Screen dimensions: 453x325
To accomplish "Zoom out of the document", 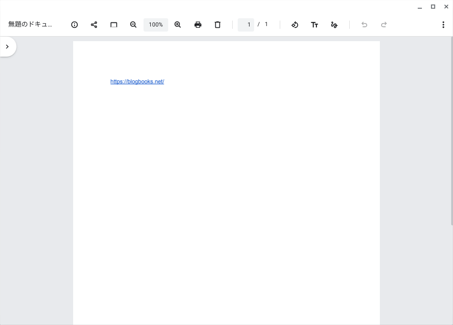I will (133, 25).
